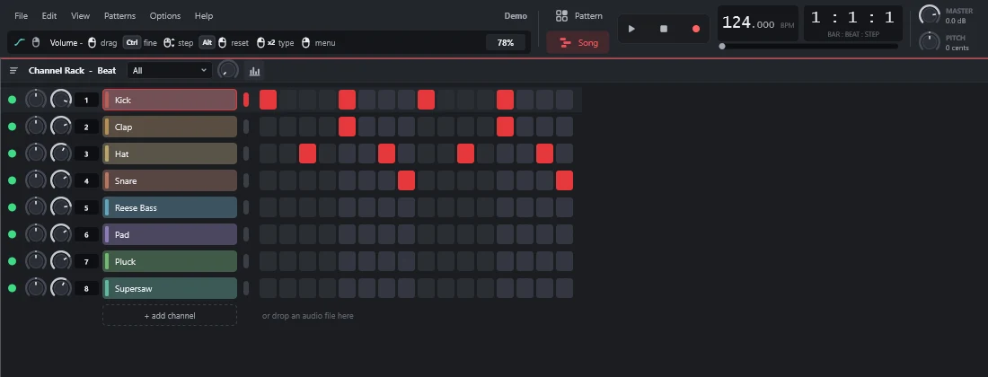Open the File menu
988x377 pixels.
point(21,16)
